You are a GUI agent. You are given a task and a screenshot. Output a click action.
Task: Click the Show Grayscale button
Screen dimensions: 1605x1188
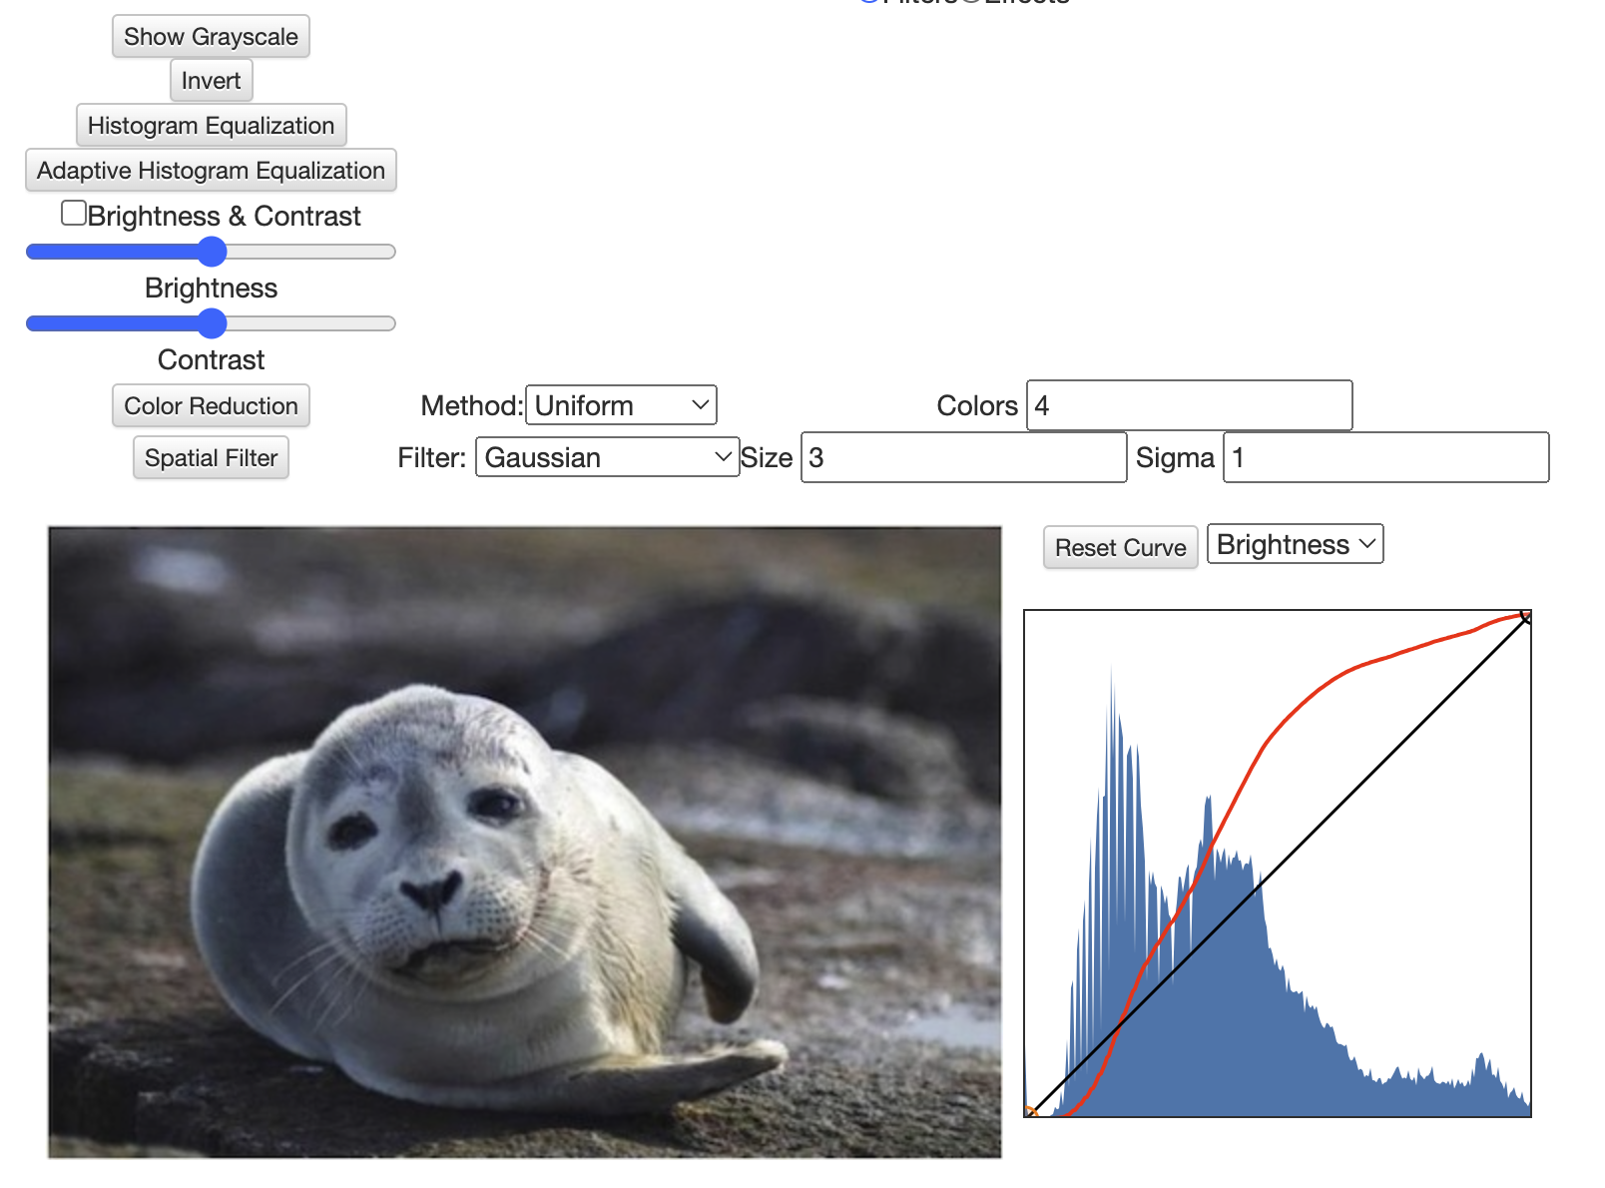[211, 37]
